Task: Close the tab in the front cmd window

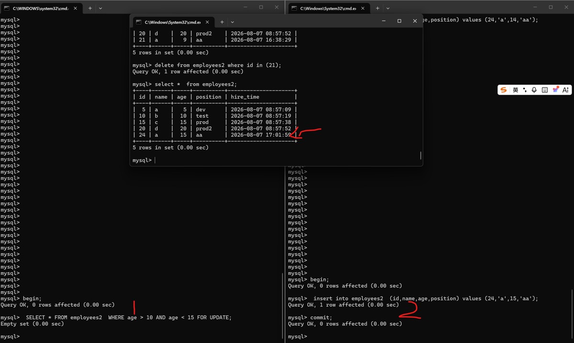Action: click(x=208, y=22)
